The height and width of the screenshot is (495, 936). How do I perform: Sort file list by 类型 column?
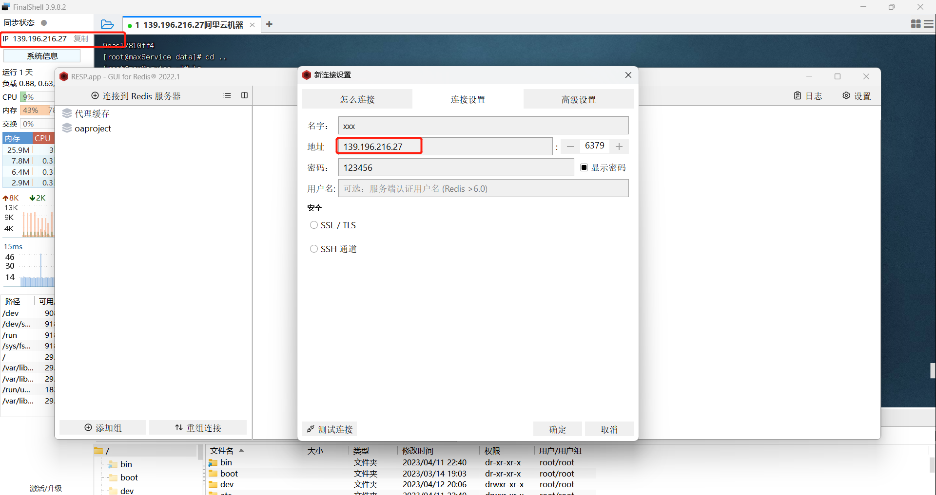(361, 451)
